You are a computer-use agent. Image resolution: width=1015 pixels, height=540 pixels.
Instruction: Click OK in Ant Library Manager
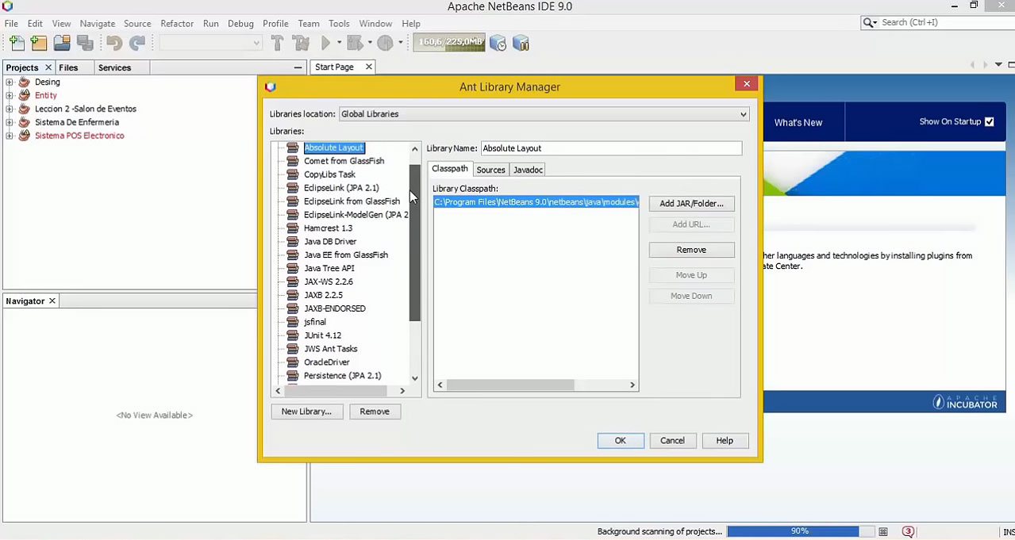620,441
